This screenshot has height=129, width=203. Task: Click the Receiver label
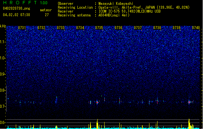[66, 11]
